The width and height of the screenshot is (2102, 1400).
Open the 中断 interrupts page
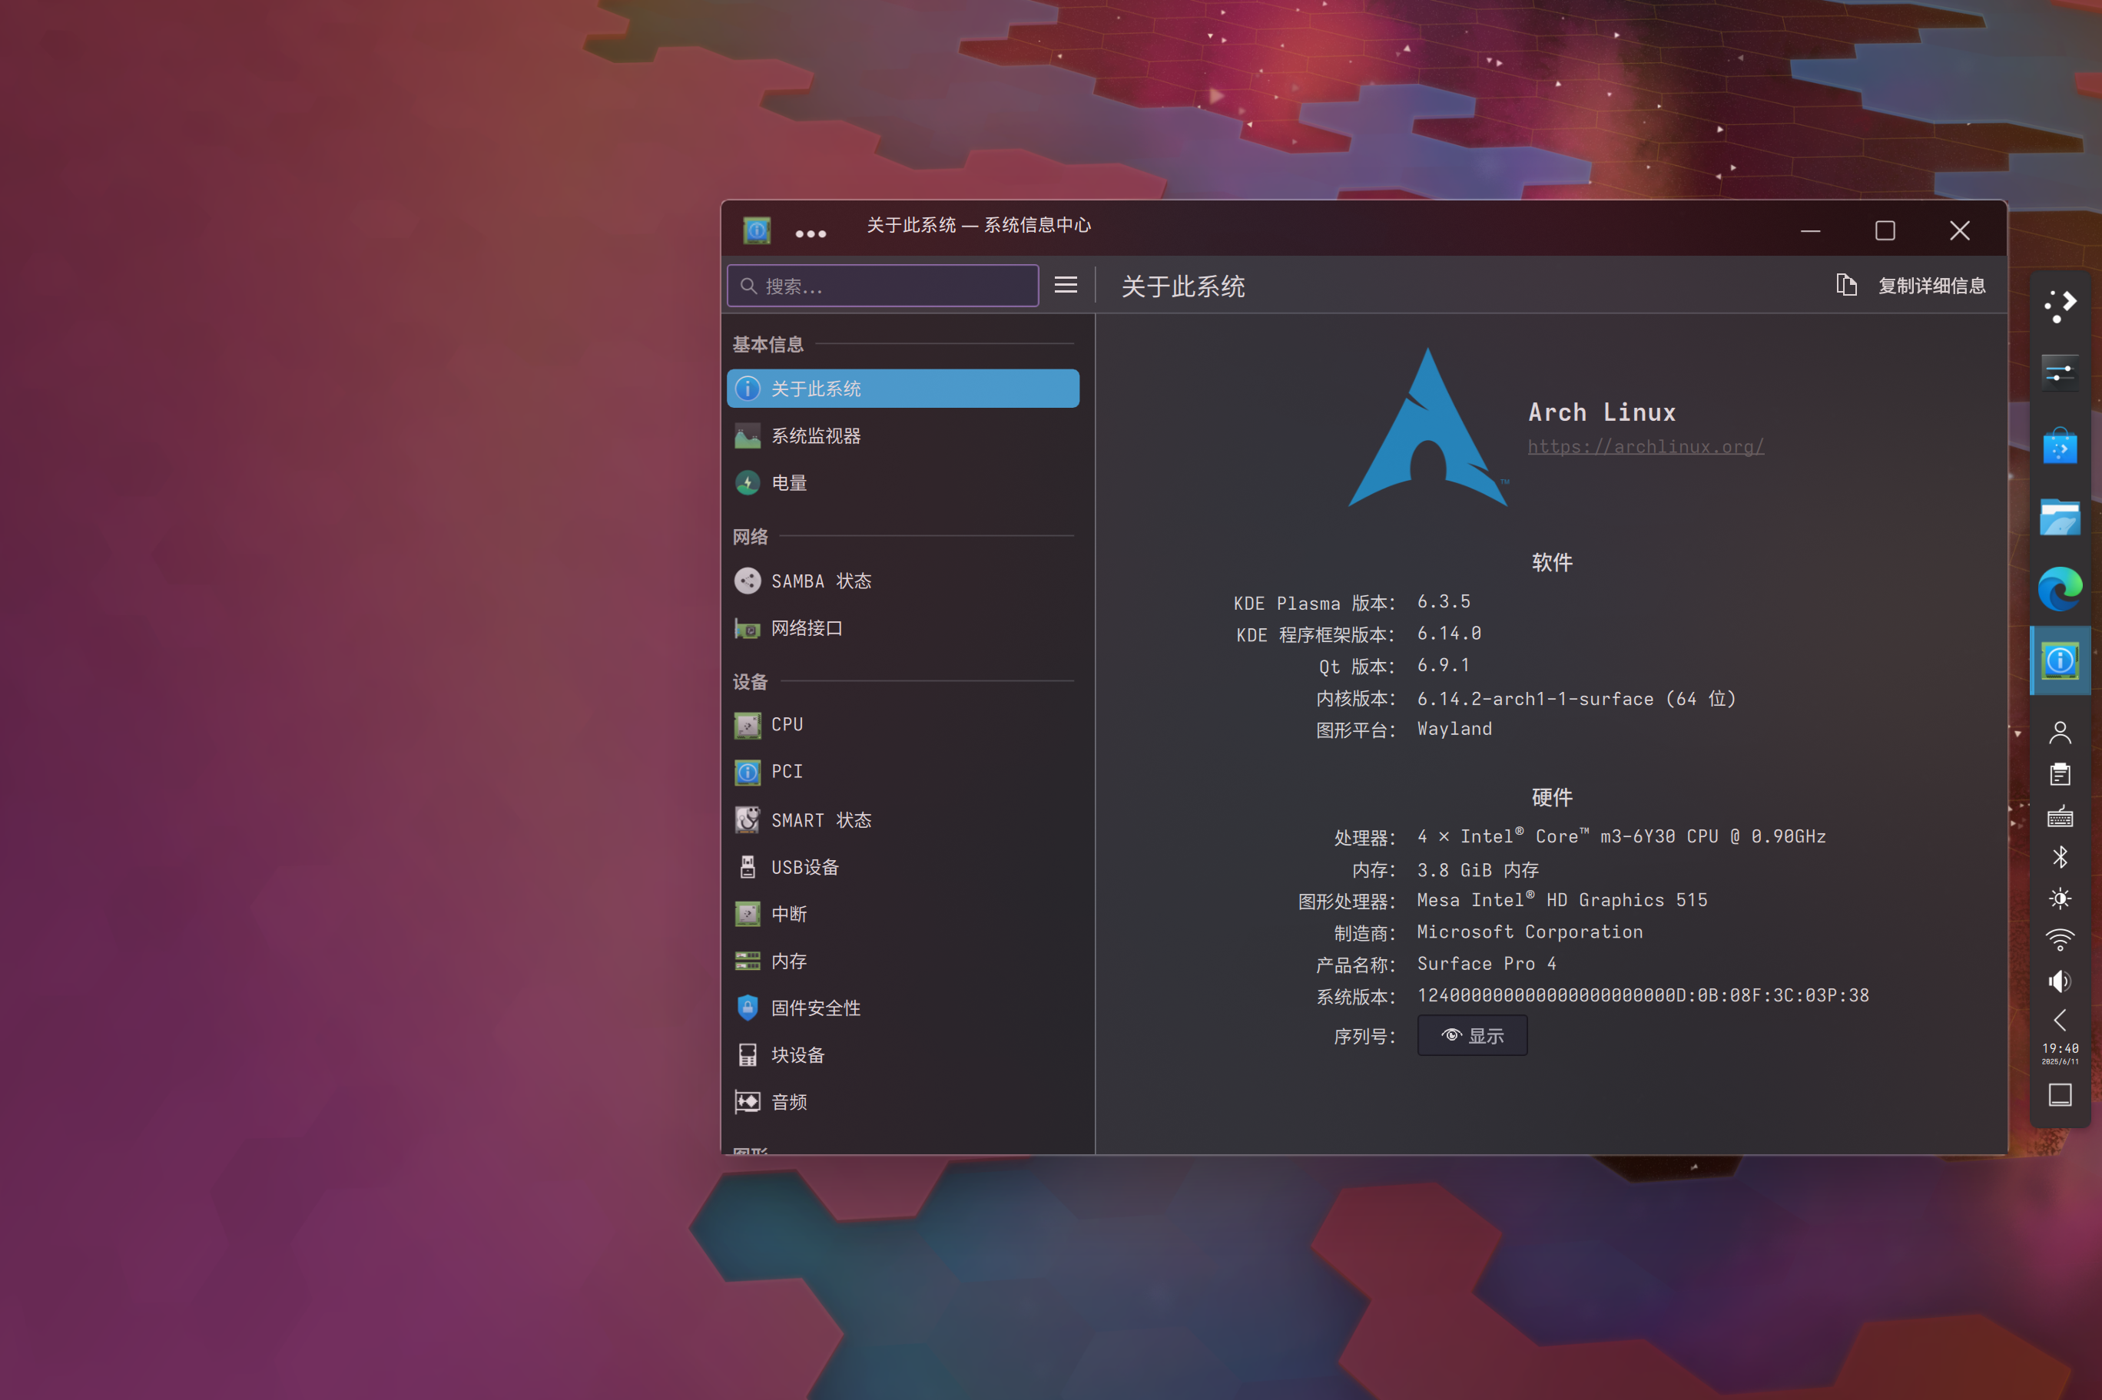(902, 915)
